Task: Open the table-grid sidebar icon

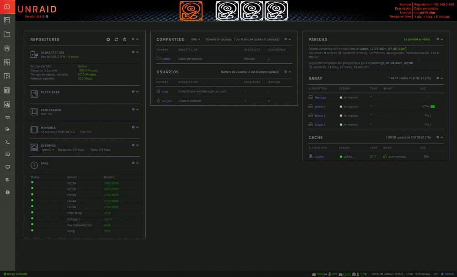Action: (x=7, y=90)
